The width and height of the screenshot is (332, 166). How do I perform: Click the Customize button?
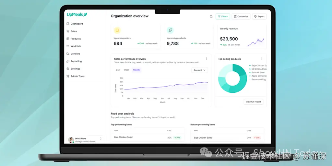tap(241, 17)
